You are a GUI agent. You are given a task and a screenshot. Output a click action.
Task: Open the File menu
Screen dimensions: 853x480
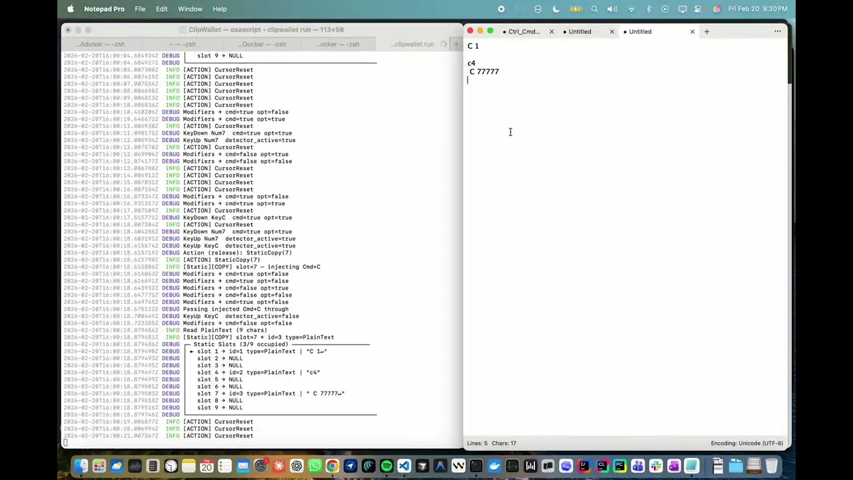point(140,9)
